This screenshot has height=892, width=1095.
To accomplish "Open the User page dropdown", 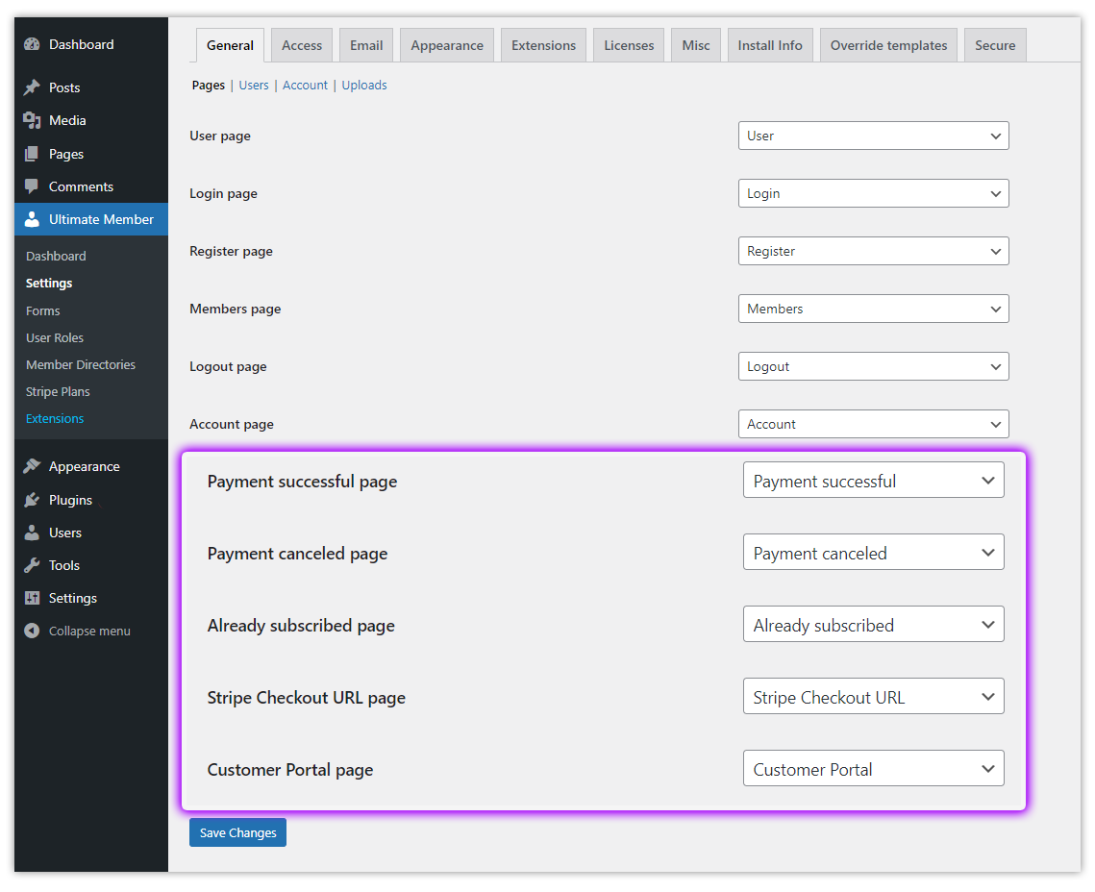I will pyautogui.click(x=873, y=136).
